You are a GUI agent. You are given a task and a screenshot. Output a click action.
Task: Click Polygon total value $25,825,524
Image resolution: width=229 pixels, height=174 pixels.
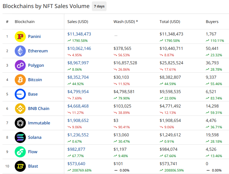pyautogui.click(x=171, y=63)
